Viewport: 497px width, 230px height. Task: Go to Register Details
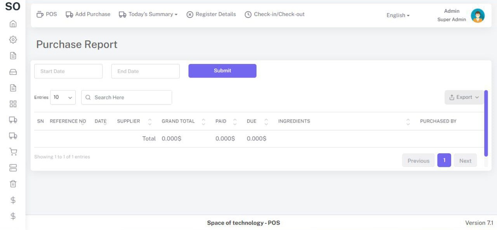click(x=211, y=14)
